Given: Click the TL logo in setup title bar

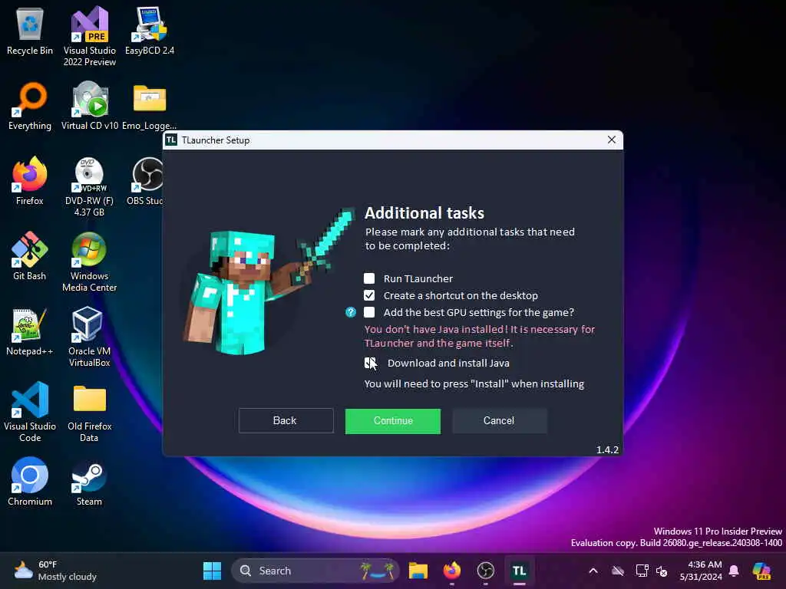Looking at the screenshot, I should tap(171, 140).
